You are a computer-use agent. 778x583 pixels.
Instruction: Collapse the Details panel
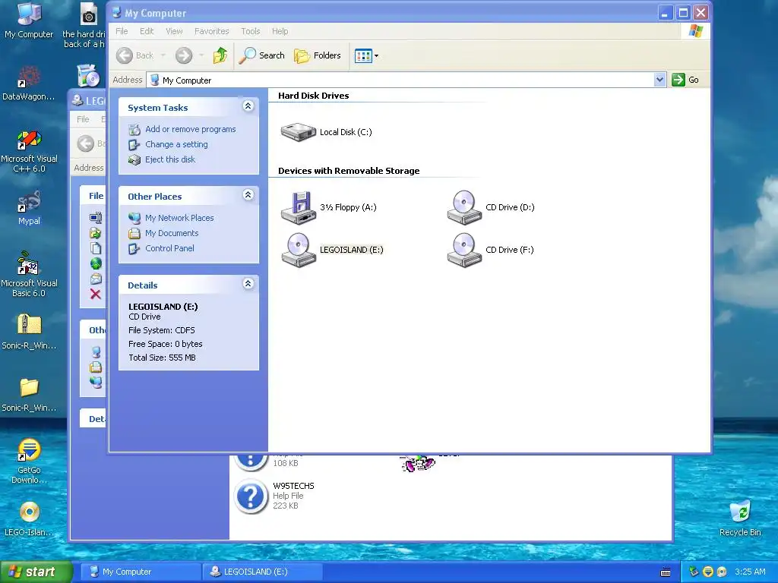click(248, 284)
